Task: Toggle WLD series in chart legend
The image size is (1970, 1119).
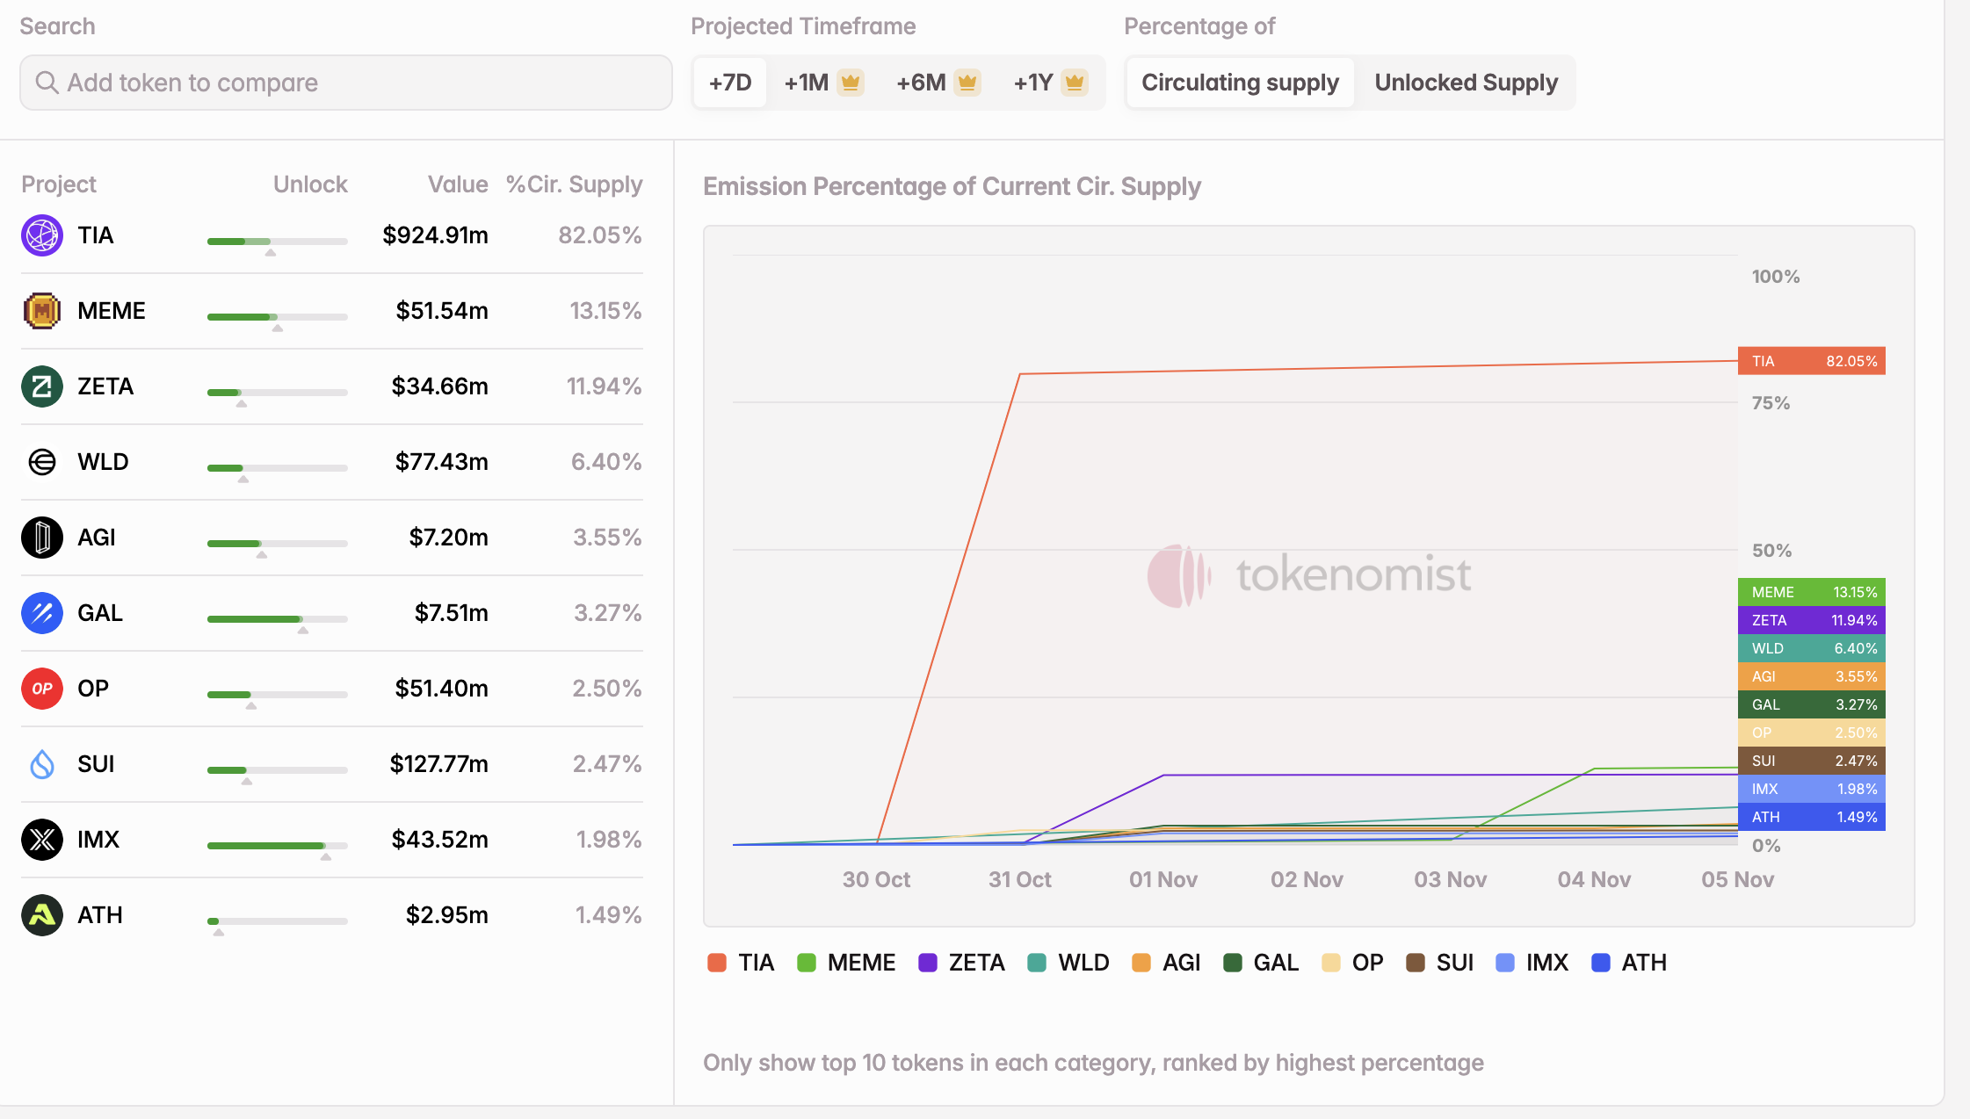Action: click(1068, 963)
